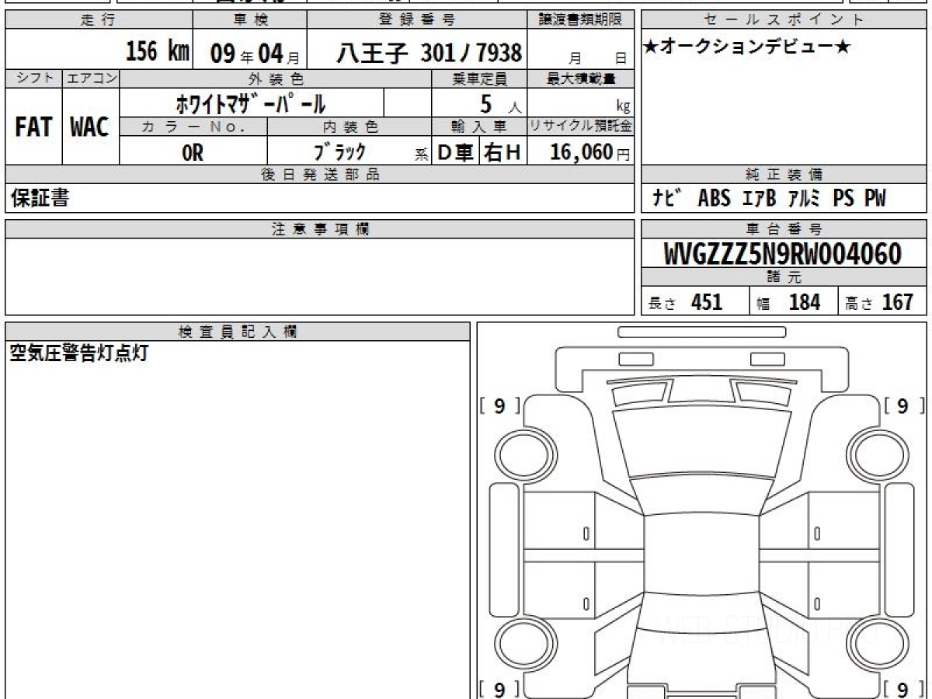Select the interior color ブラック
This screenshot has width=932, height=699.
pyautogui.click(x=339, y=152)
